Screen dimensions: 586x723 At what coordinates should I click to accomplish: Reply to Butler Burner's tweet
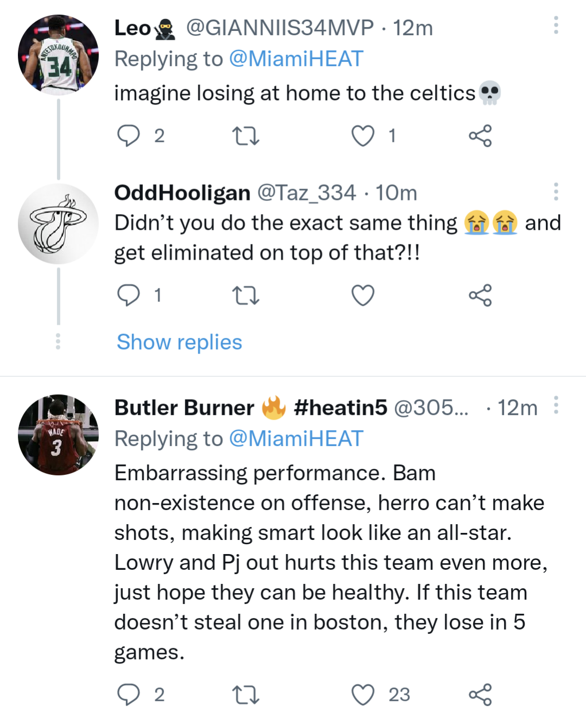(129, 694)
